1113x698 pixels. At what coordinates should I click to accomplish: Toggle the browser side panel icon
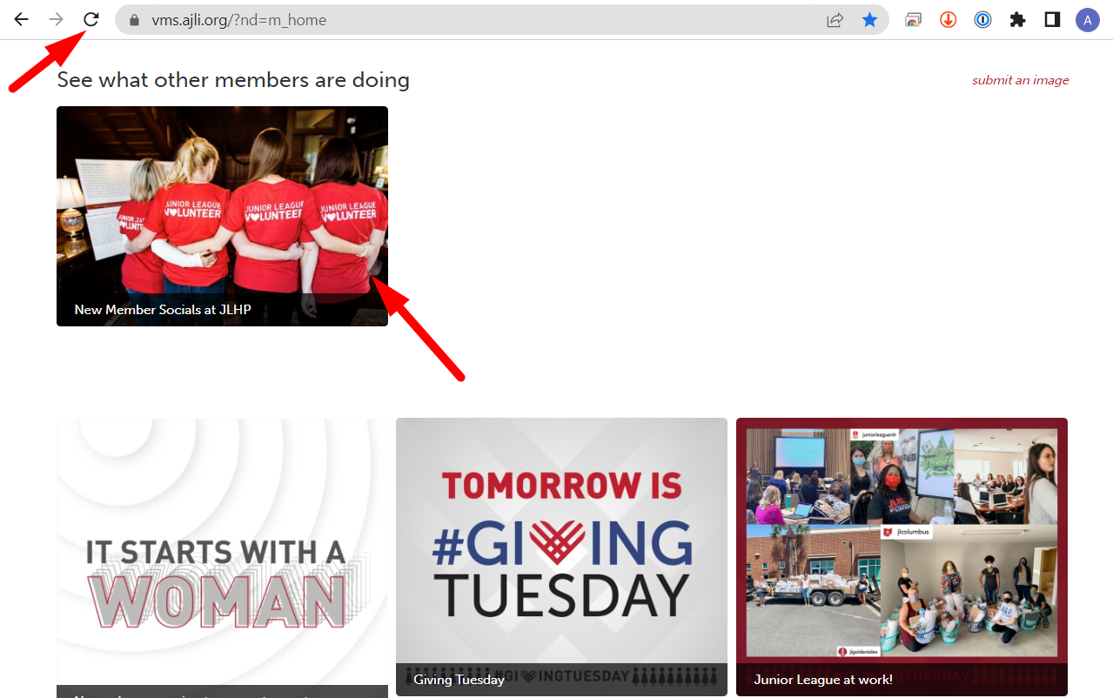point(1052,19)
